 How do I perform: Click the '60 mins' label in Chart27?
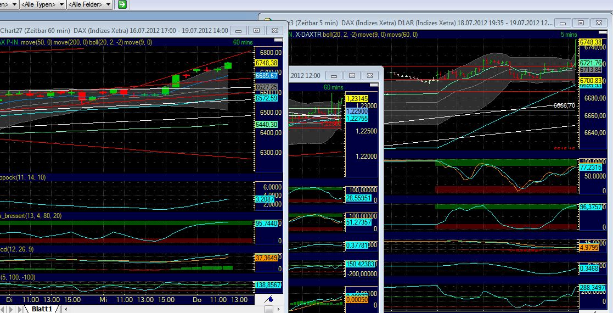(243, 42)
